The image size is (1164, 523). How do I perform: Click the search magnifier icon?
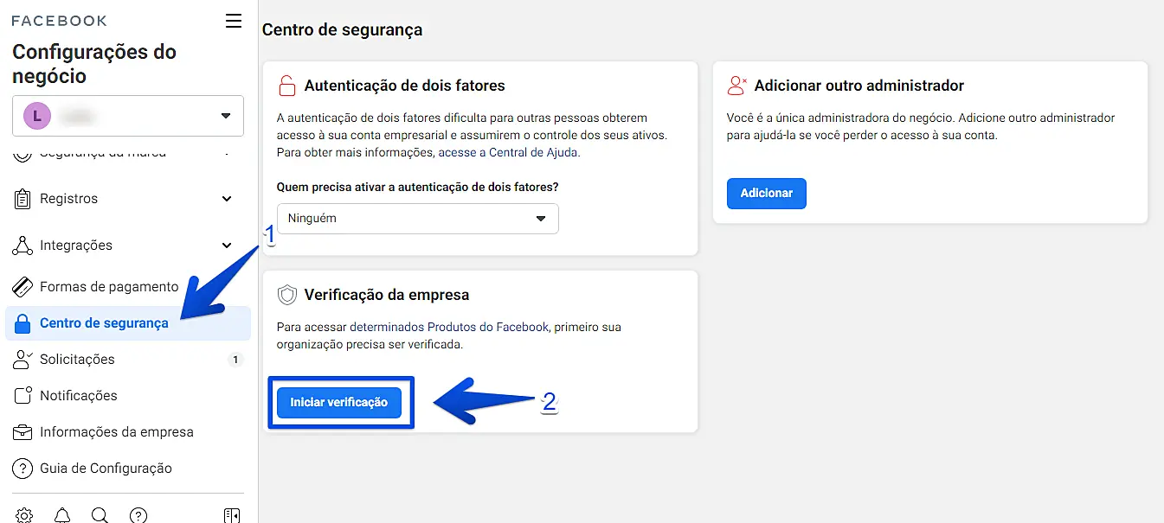coord(100,515)
